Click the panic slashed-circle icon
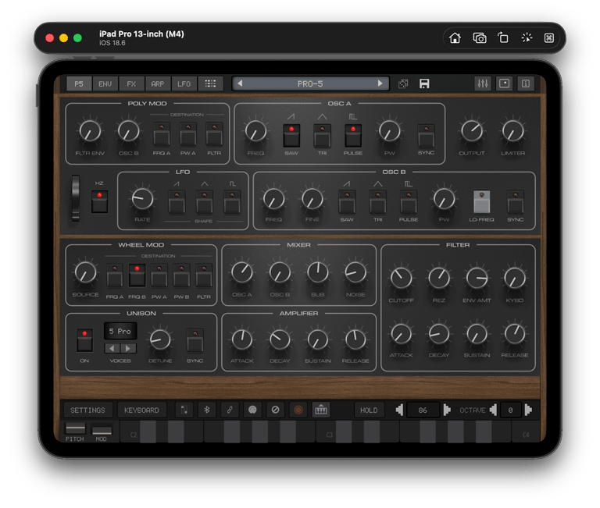 click(x=276, y=410)
